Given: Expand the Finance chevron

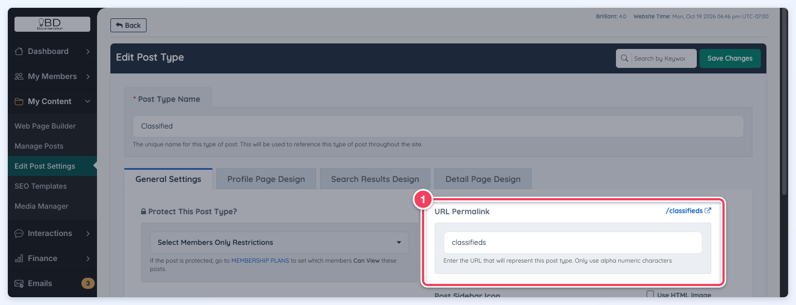Looking at the screenshot, I should tap(88, 258).
